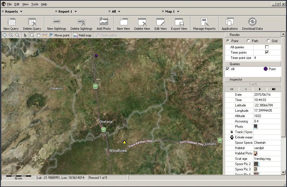287x187 pixels.
Task: Enable the All queries checkbox
Action: tap(267, 47)
